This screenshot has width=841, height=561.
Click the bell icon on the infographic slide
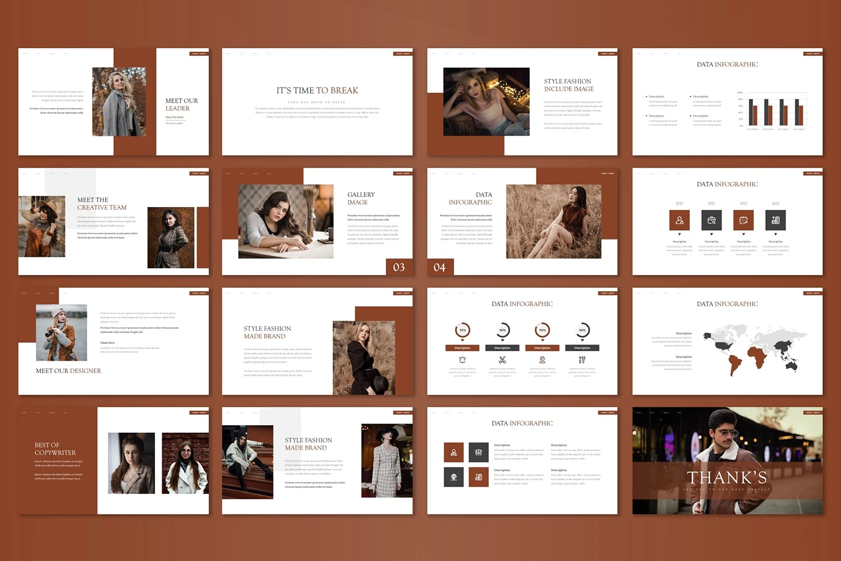(462, 360)
